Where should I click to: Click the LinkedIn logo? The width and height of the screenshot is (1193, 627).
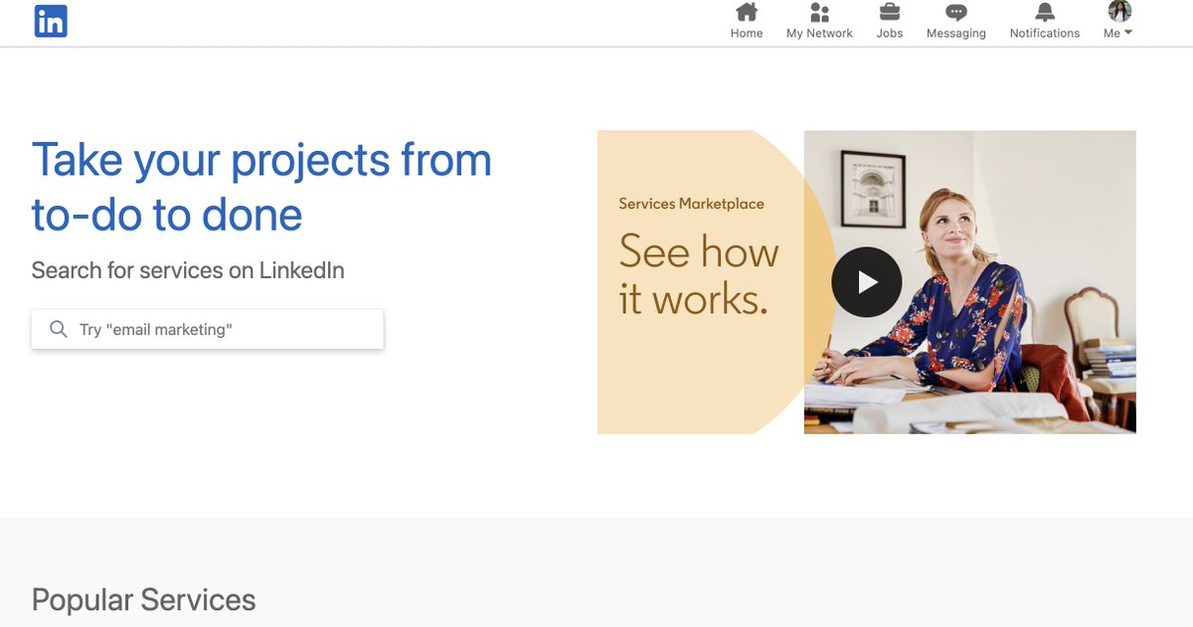click(x=51, y=21)
